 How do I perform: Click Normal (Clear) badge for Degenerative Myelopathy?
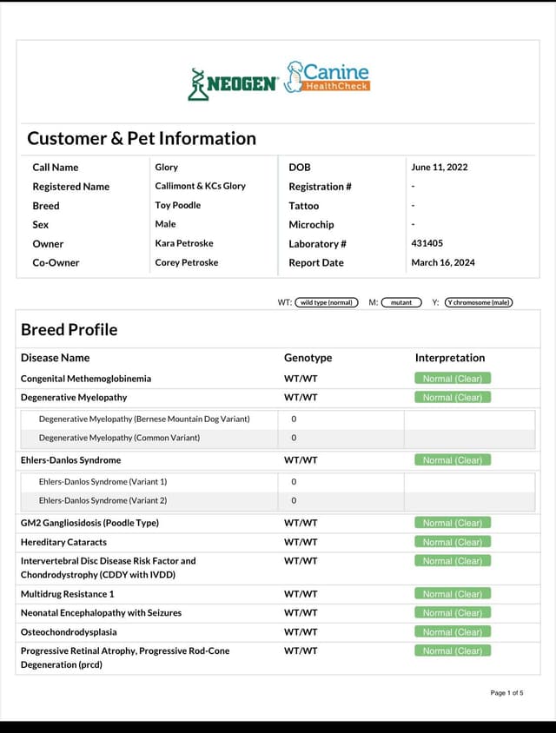pyautogui.click(x=453, y=398)
